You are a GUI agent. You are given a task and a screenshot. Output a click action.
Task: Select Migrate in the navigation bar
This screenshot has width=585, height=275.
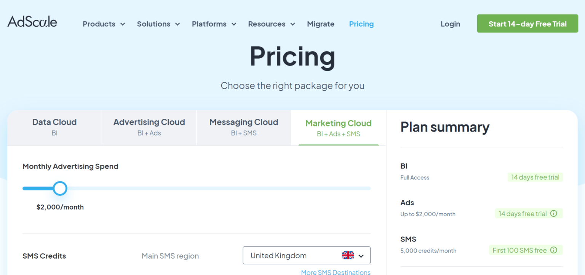click(x=320, y=24)
